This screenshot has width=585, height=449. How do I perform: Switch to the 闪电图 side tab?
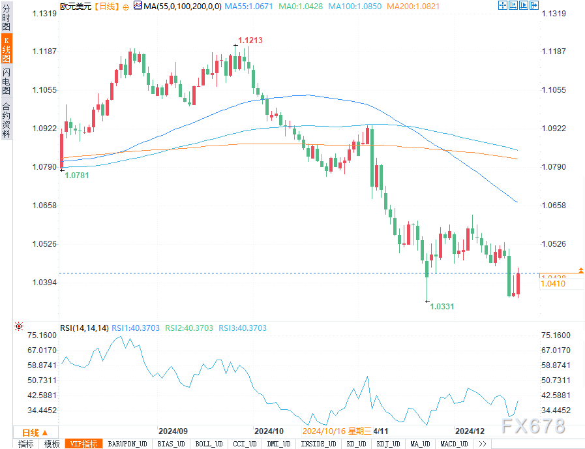(7, 82)
